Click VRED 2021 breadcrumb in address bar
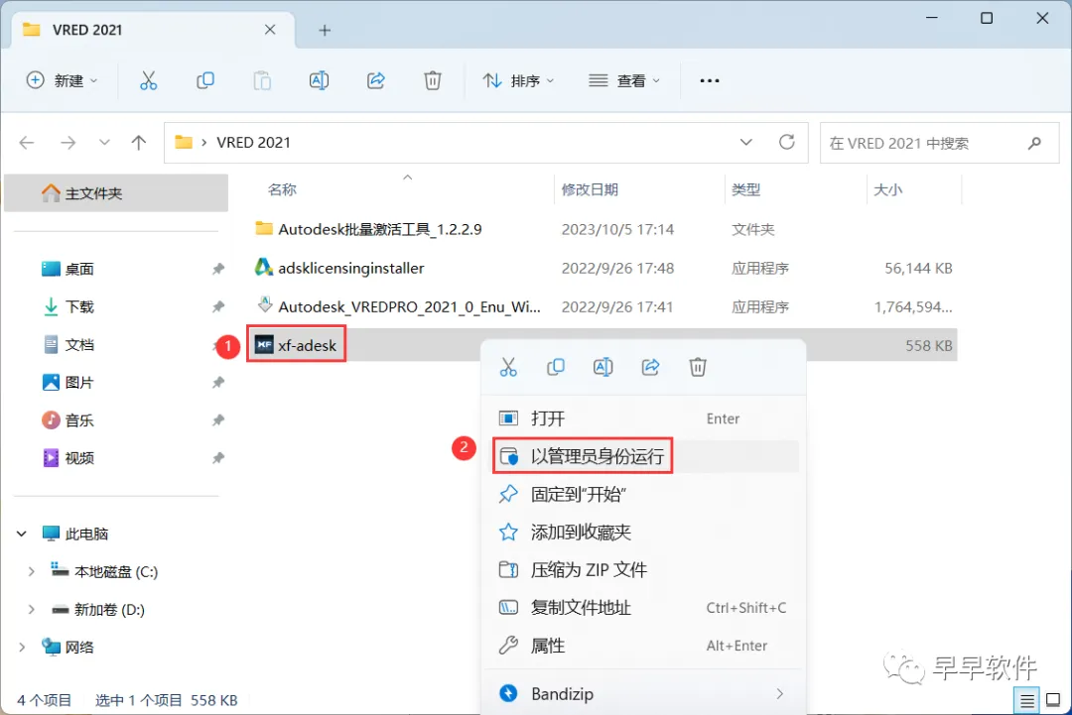This screenshot has height=715, width=1072. tap(254, 143)
